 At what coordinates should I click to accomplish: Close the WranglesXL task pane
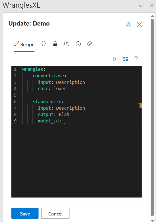point(152,5)
